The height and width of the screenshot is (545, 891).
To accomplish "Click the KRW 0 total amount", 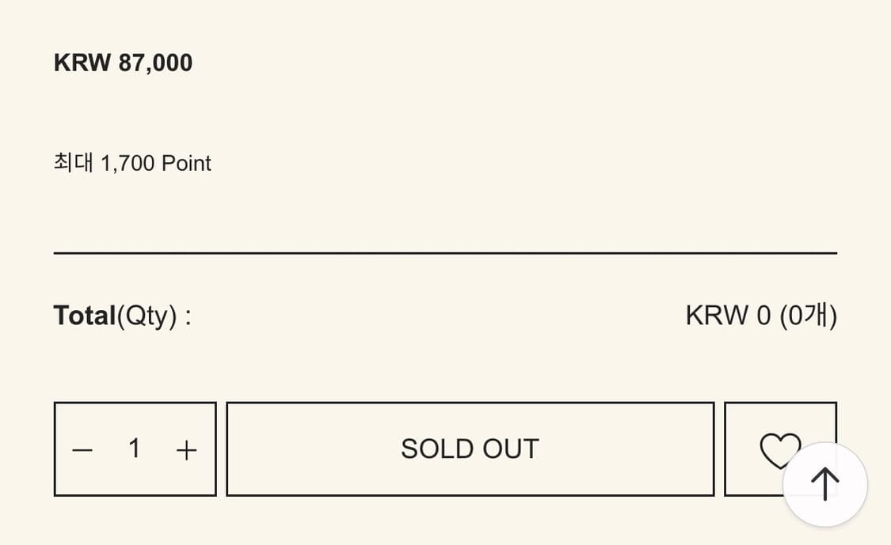I will click(728, 316).
